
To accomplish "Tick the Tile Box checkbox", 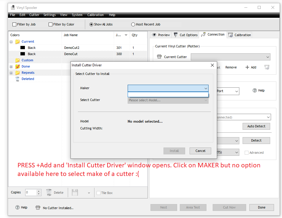I will point(99,193).
